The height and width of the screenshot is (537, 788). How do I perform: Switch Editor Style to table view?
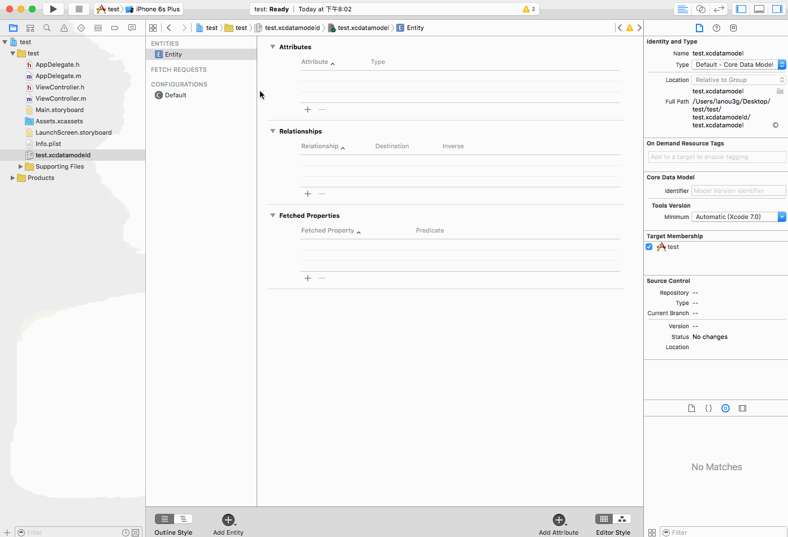[604, 519]
